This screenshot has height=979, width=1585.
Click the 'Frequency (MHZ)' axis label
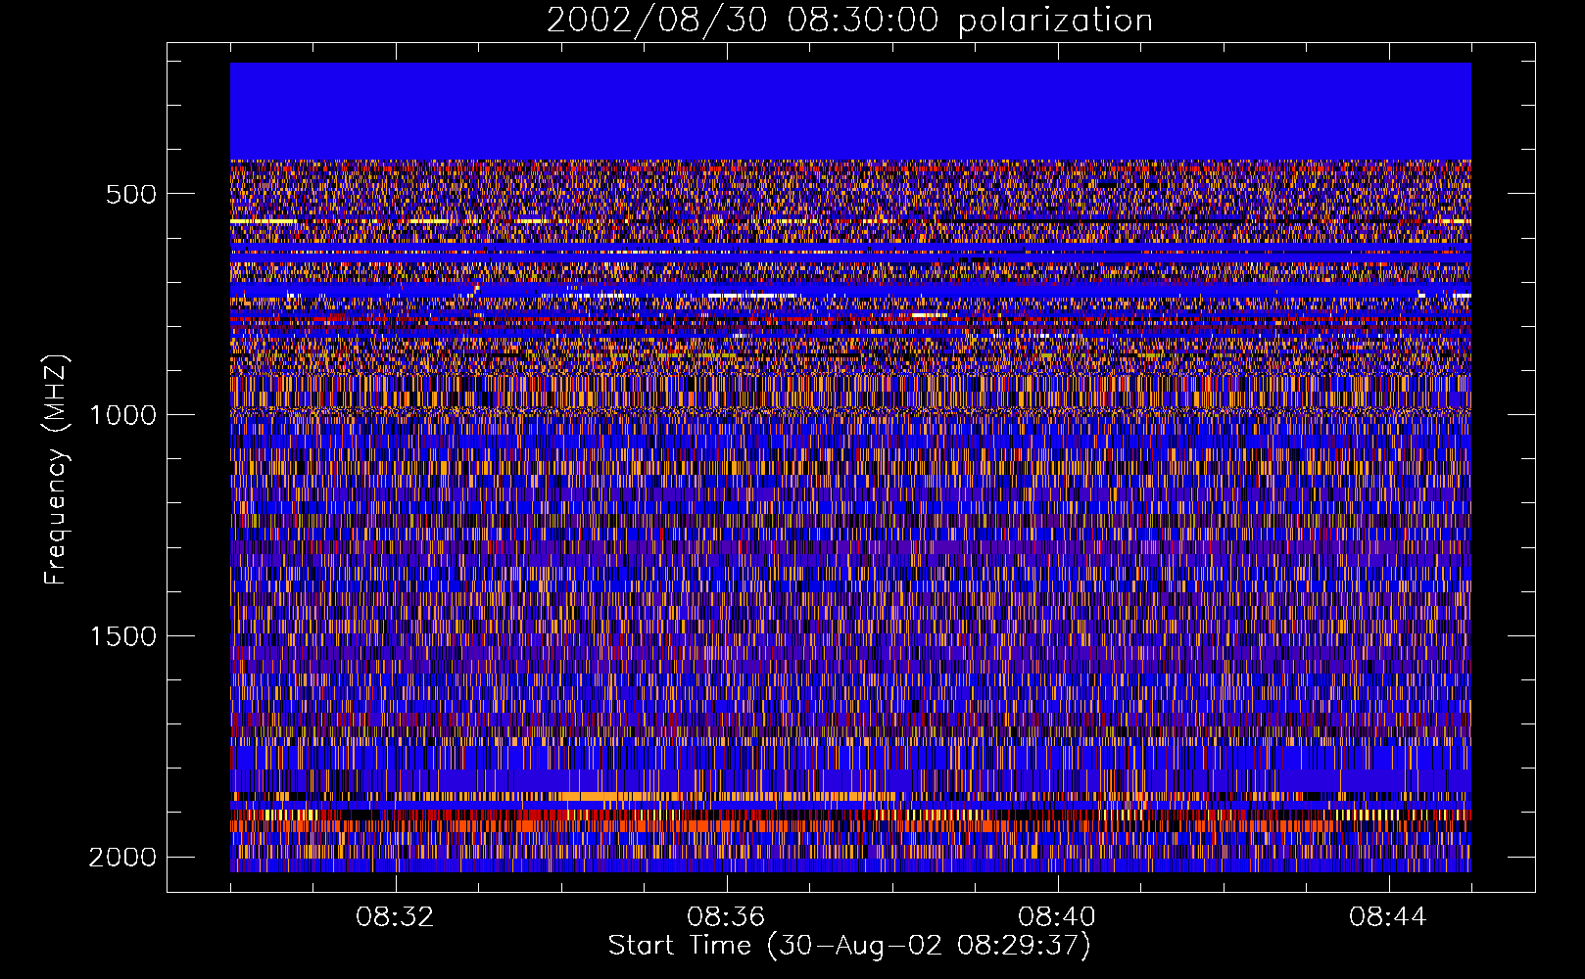coord(57,470)
